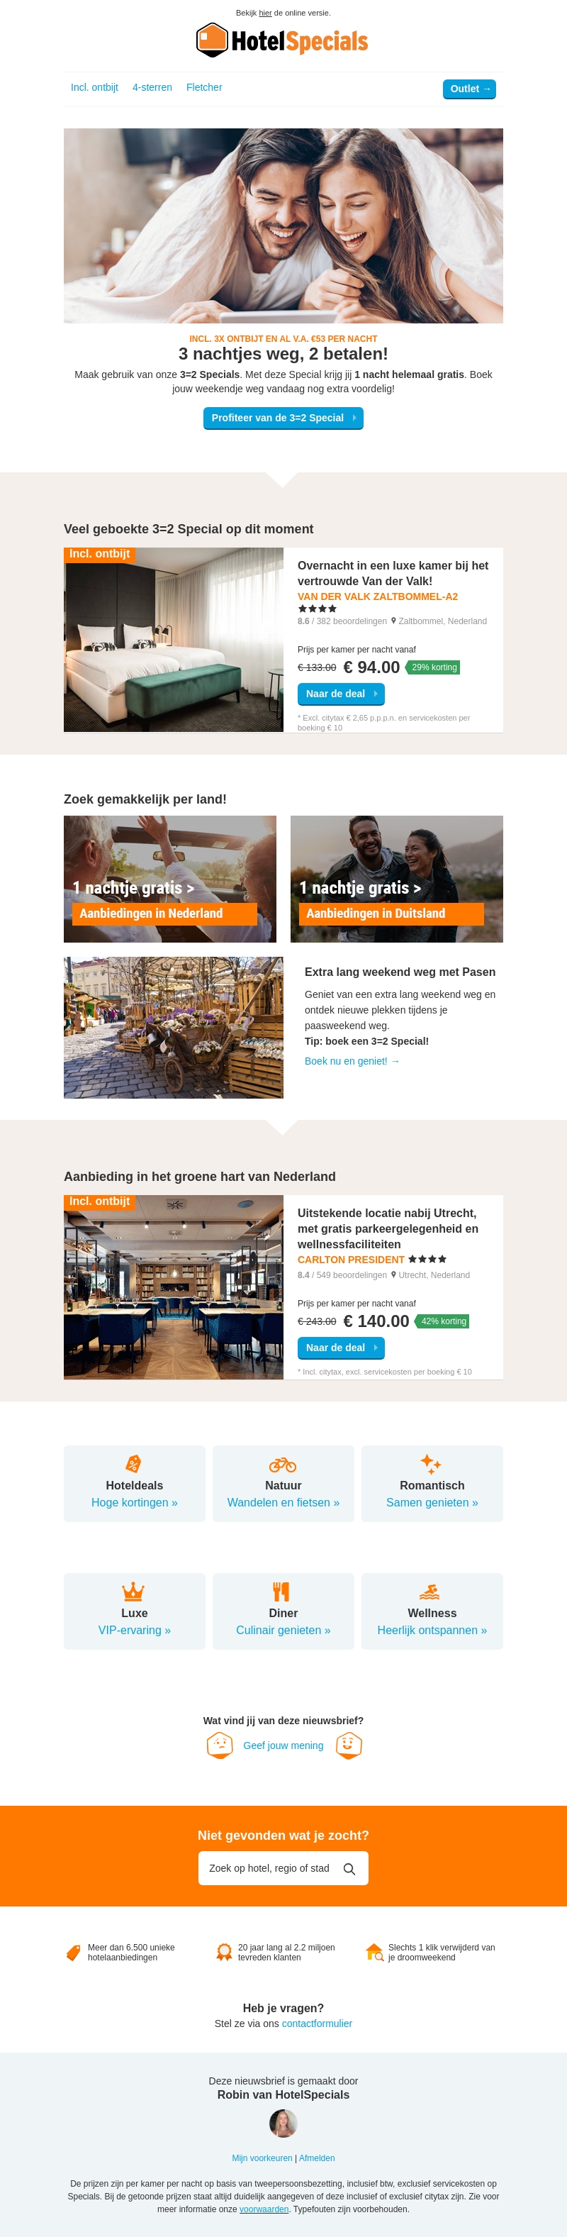Click the Outlet button

[x=470, y=89]
